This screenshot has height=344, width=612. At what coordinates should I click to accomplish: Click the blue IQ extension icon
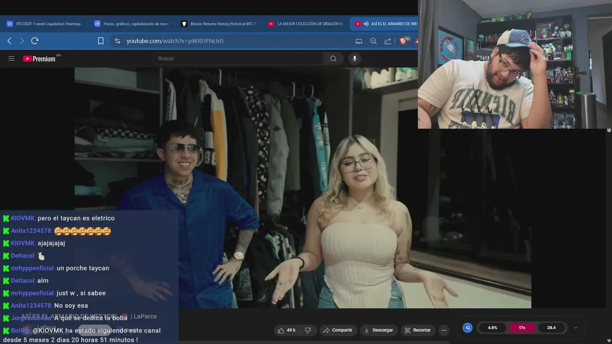pos(468,328)
